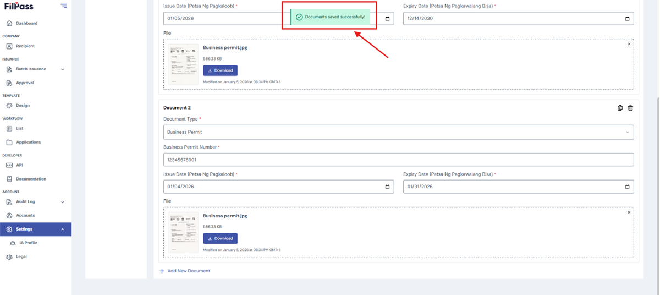Click first document issue date 01/05/2026
Image resolution: width=660 pixels, height=295 pixels.
tap(278, 18)
